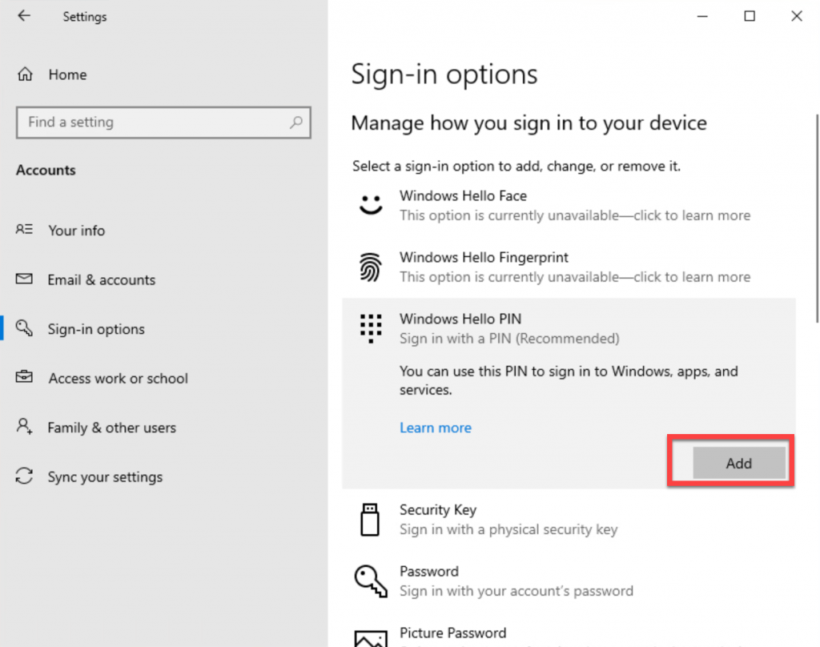Image resolution: width=820 pixels, height=647 pixels.
Task: Click the Email & accounts envelope icon
Action: [25, 279]
